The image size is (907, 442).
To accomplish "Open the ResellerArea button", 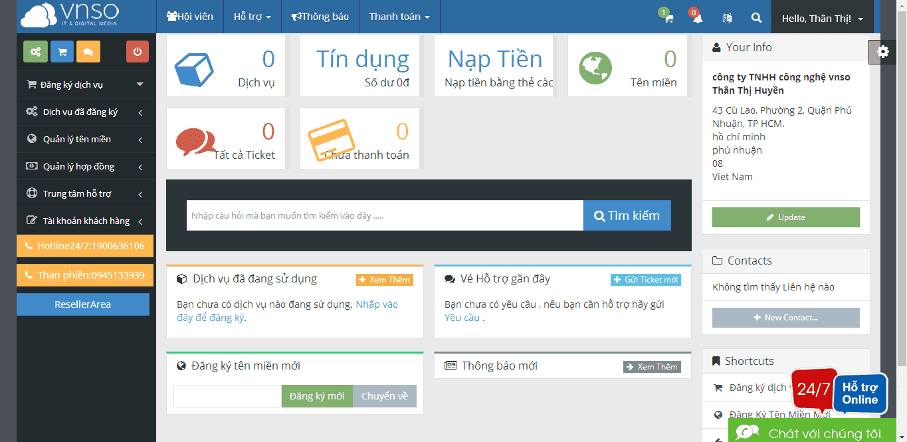I will click(83, 304).
